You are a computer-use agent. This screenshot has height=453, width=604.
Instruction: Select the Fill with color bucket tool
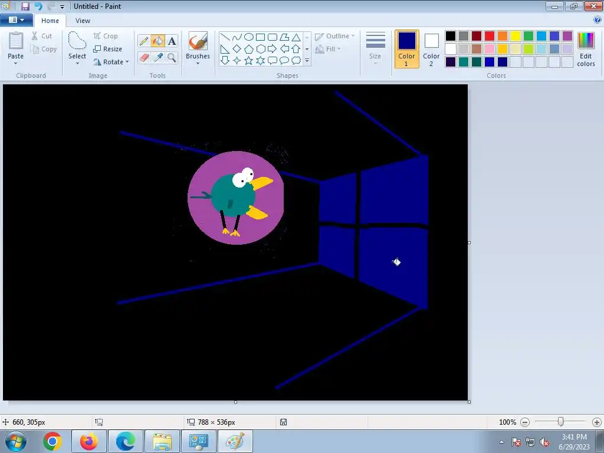(x=158, y=41)
